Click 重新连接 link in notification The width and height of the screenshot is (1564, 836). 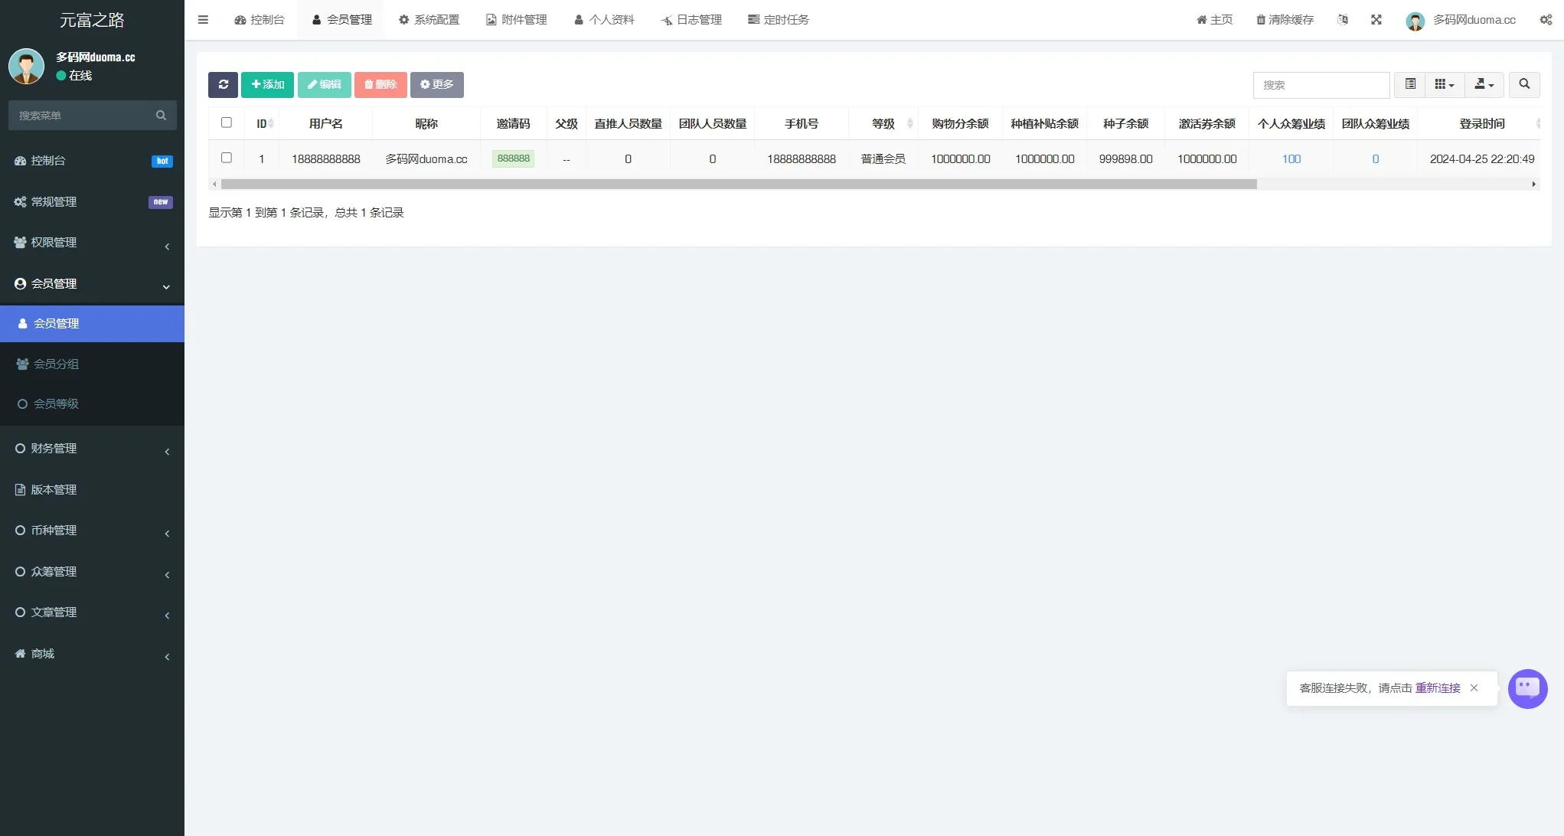coord(1437,688)
